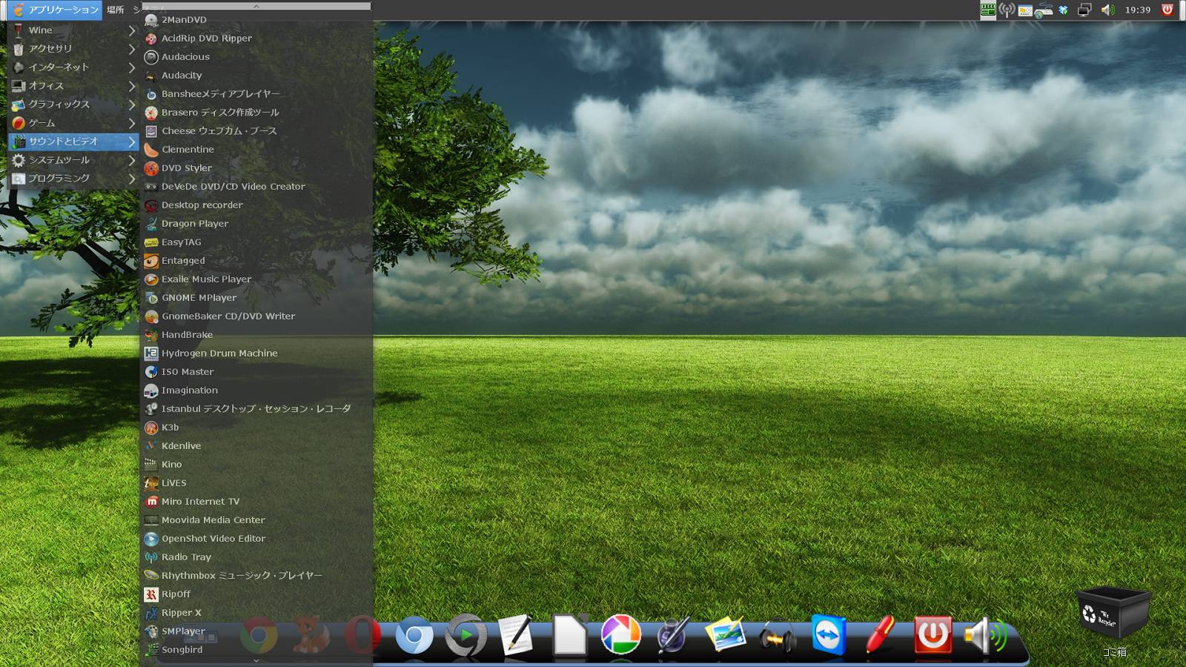Open Brasero ディスク作成ツール
This screenshot has width=1186, height=667.
point(256,113)
